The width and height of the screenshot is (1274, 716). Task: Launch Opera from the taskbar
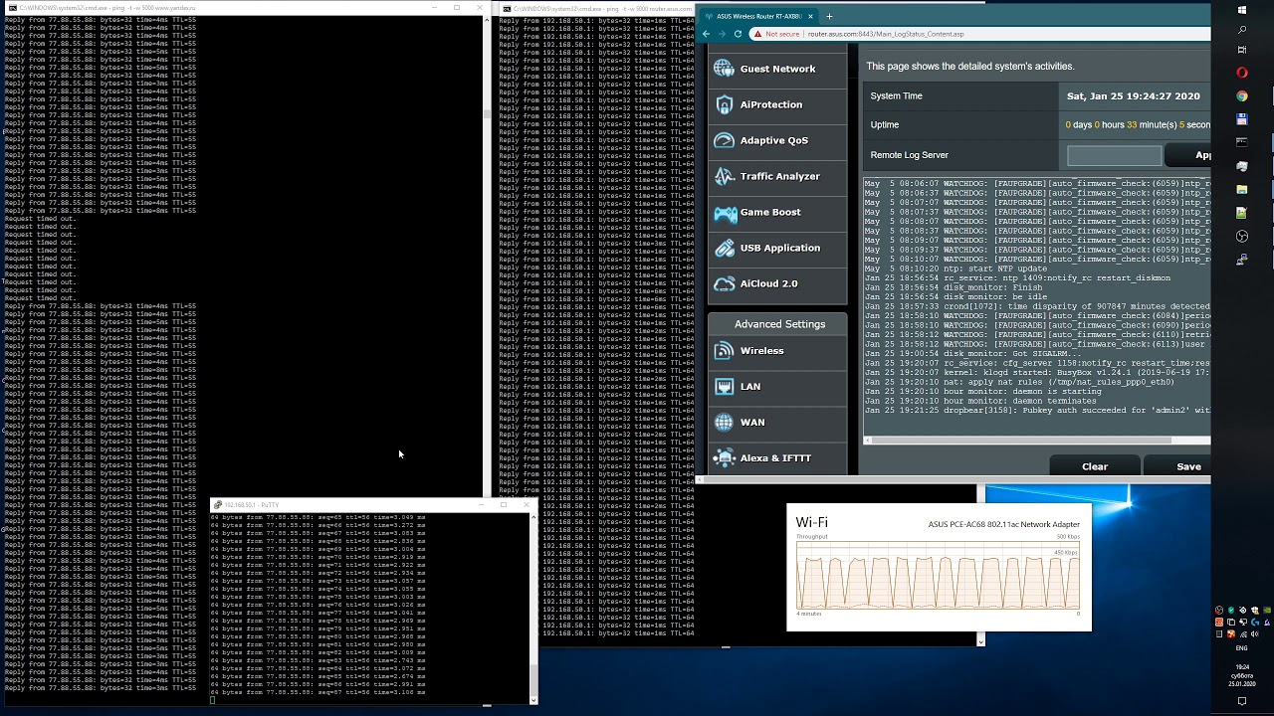(x=1242, y=73)
